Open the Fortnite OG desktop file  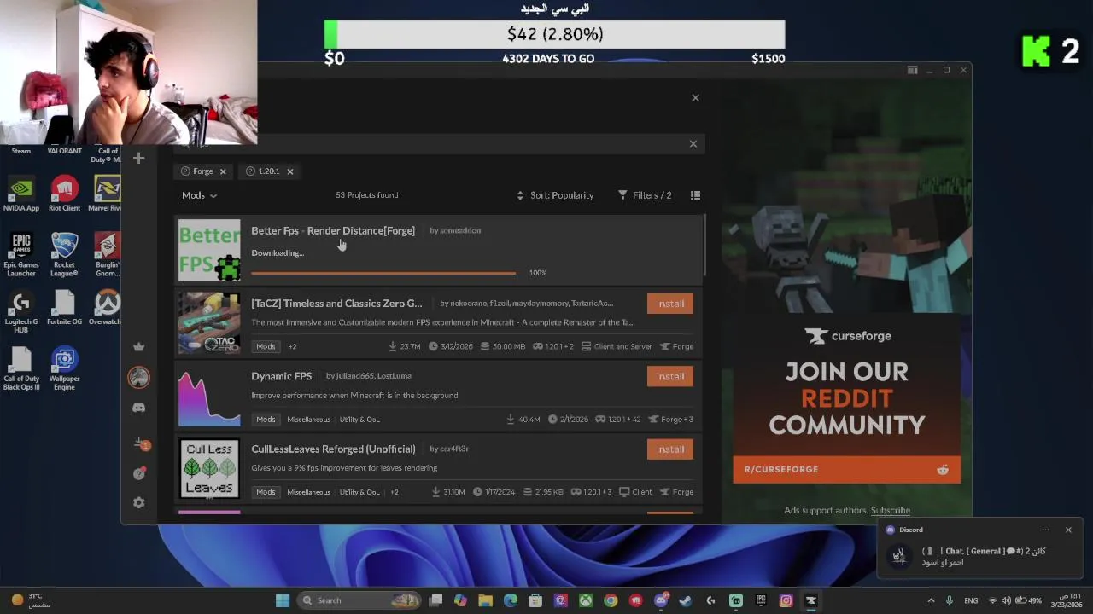click(x=64, y=307)
